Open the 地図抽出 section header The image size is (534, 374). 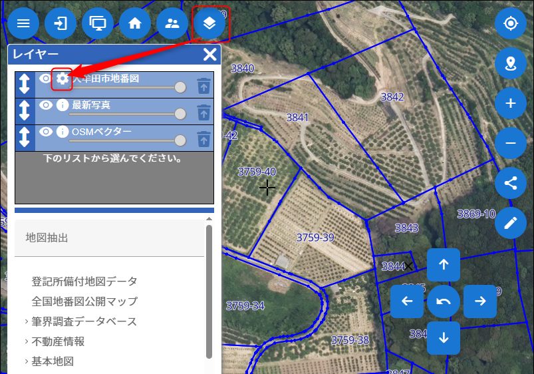pyautogui.click(x=109, y=238)
